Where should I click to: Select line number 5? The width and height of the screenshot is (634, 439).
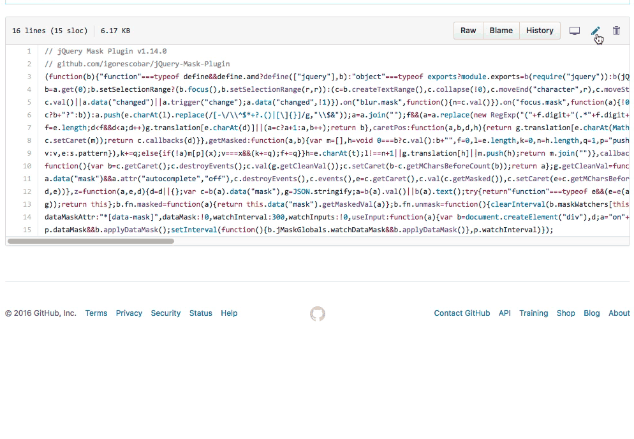(29, 102)
